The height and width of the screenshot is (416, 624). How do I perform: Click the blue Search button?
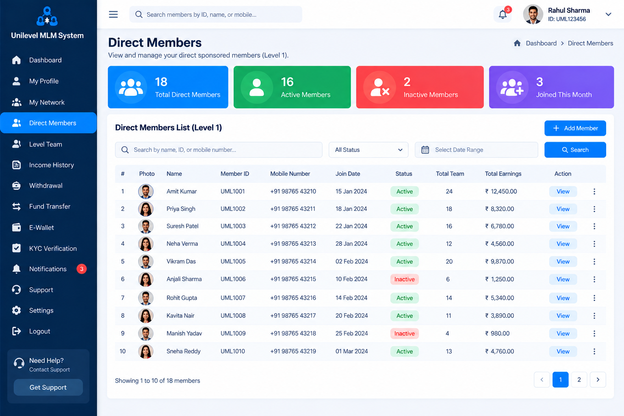pyautogui.click(x=575, y=150)
